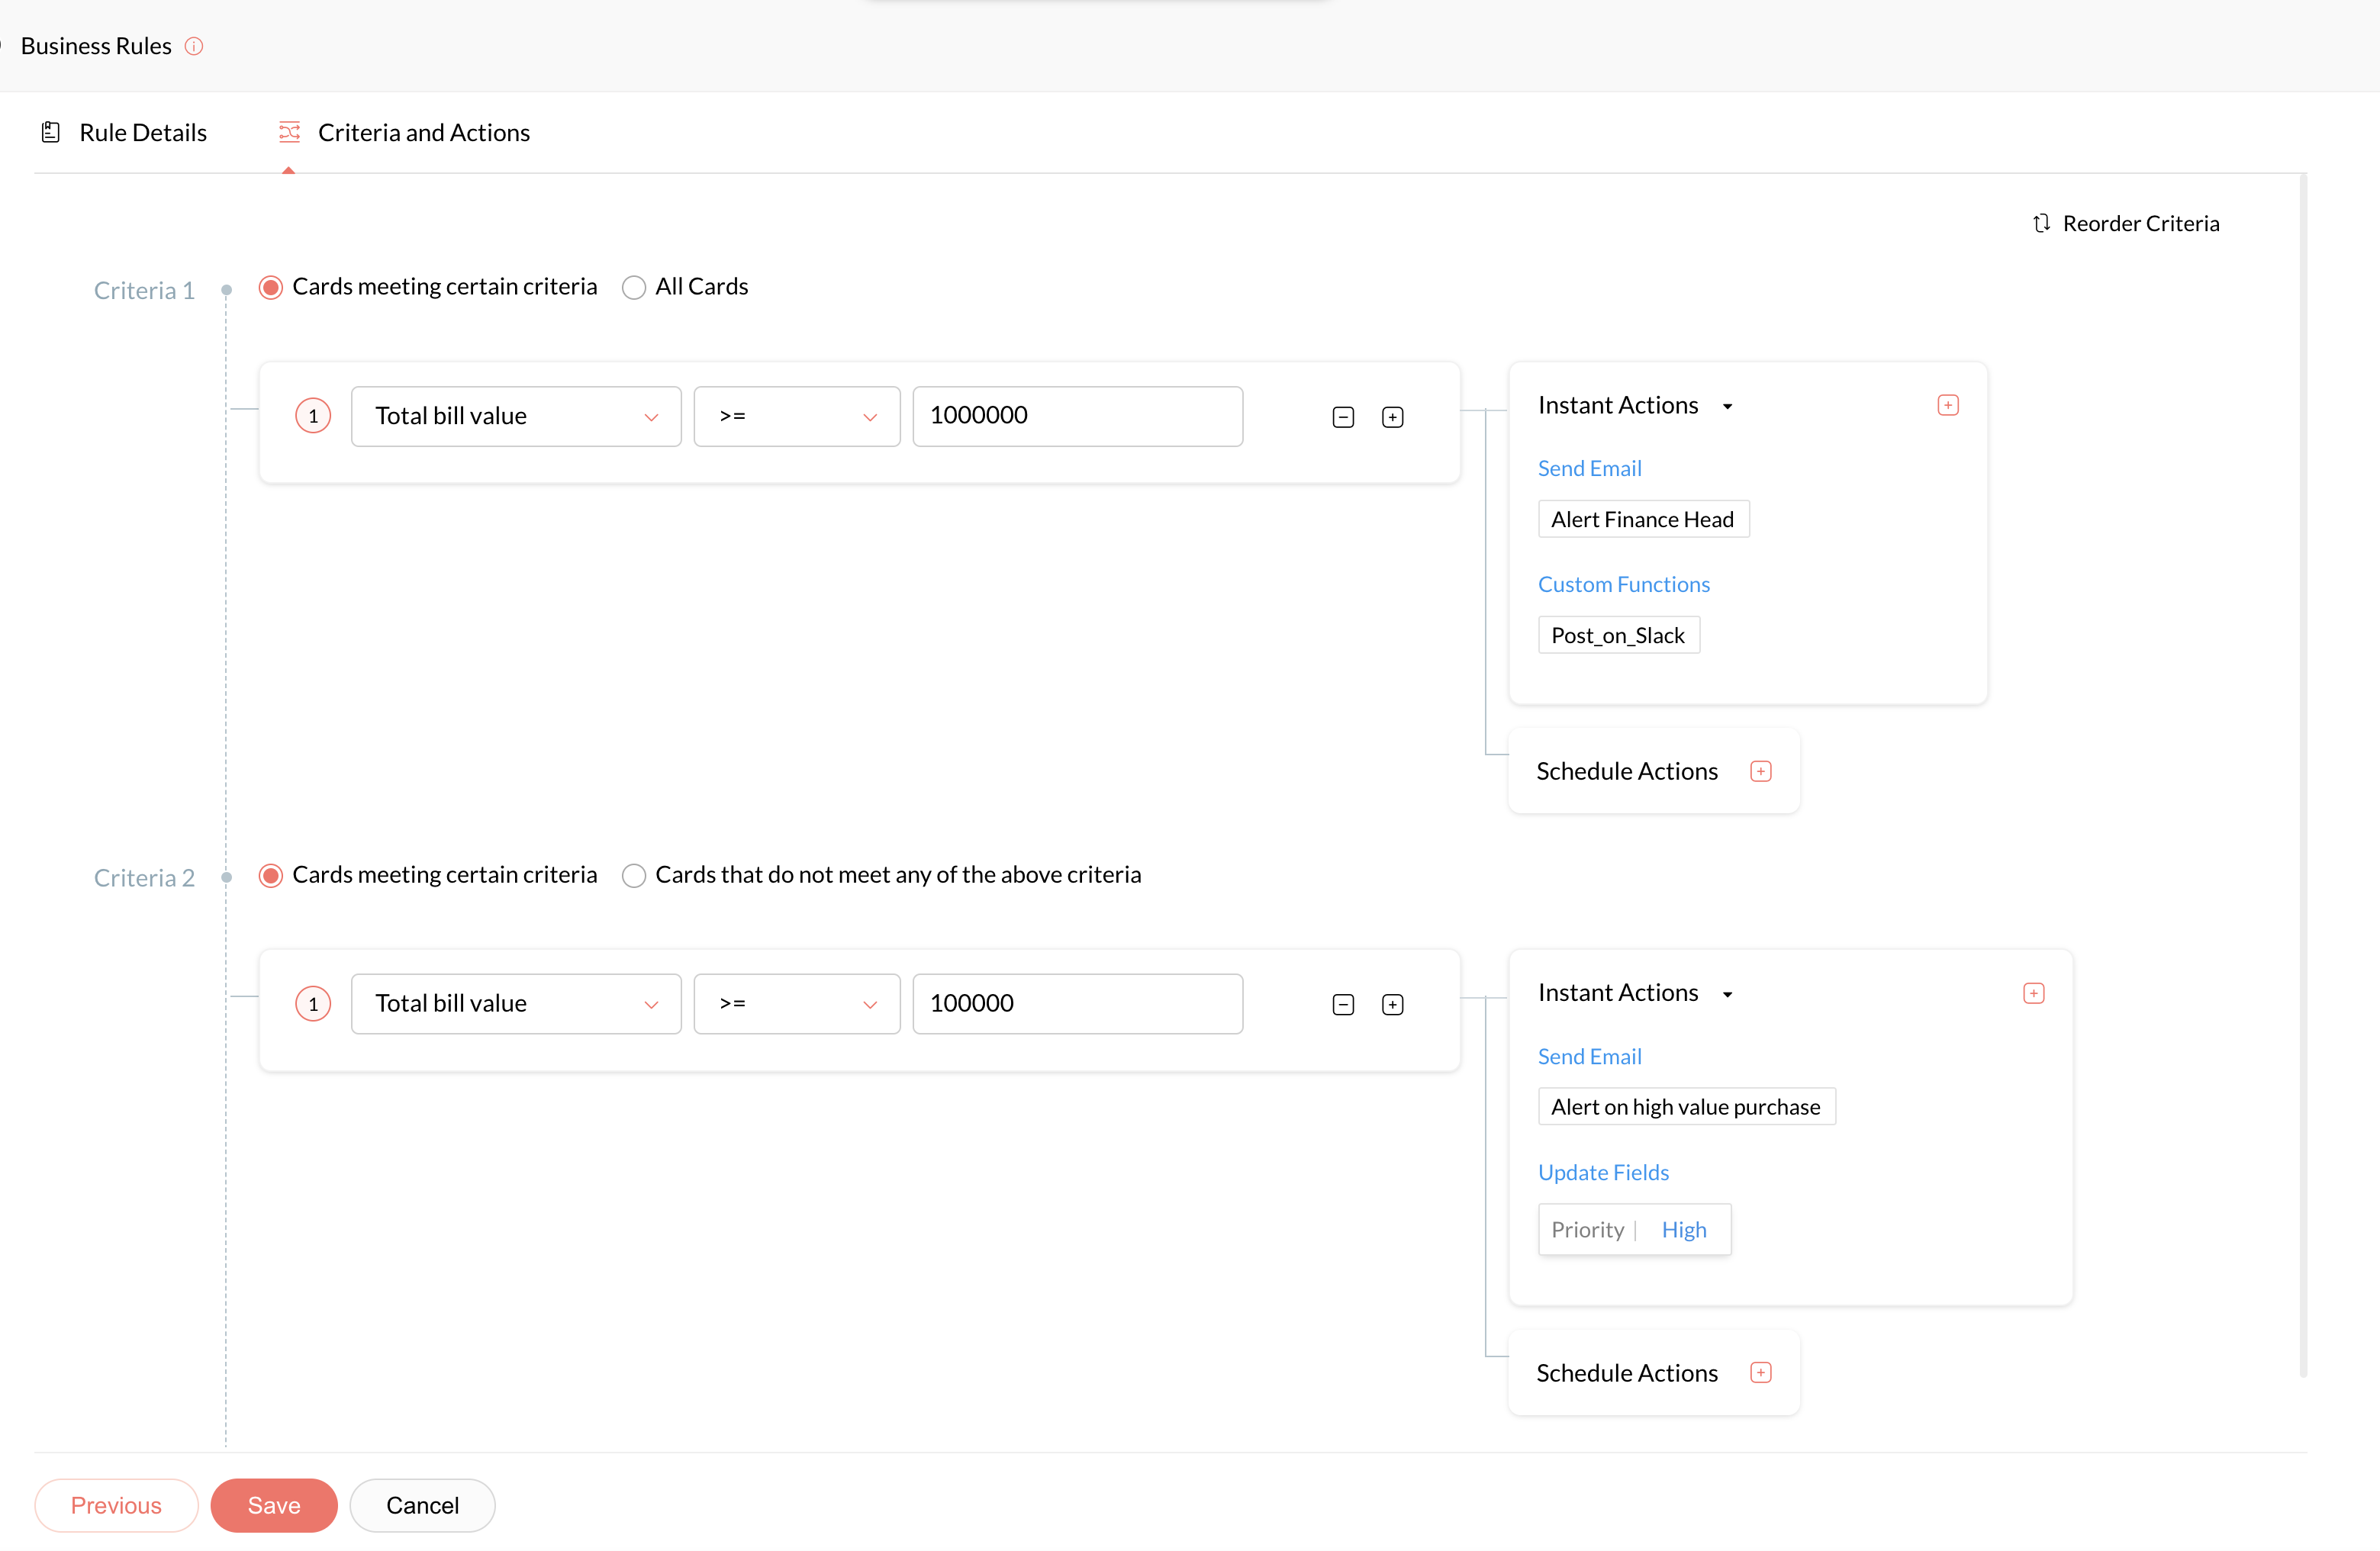2380x1551 pixels.
Task: Click the 1000000 value input field
Action: 1077,416
